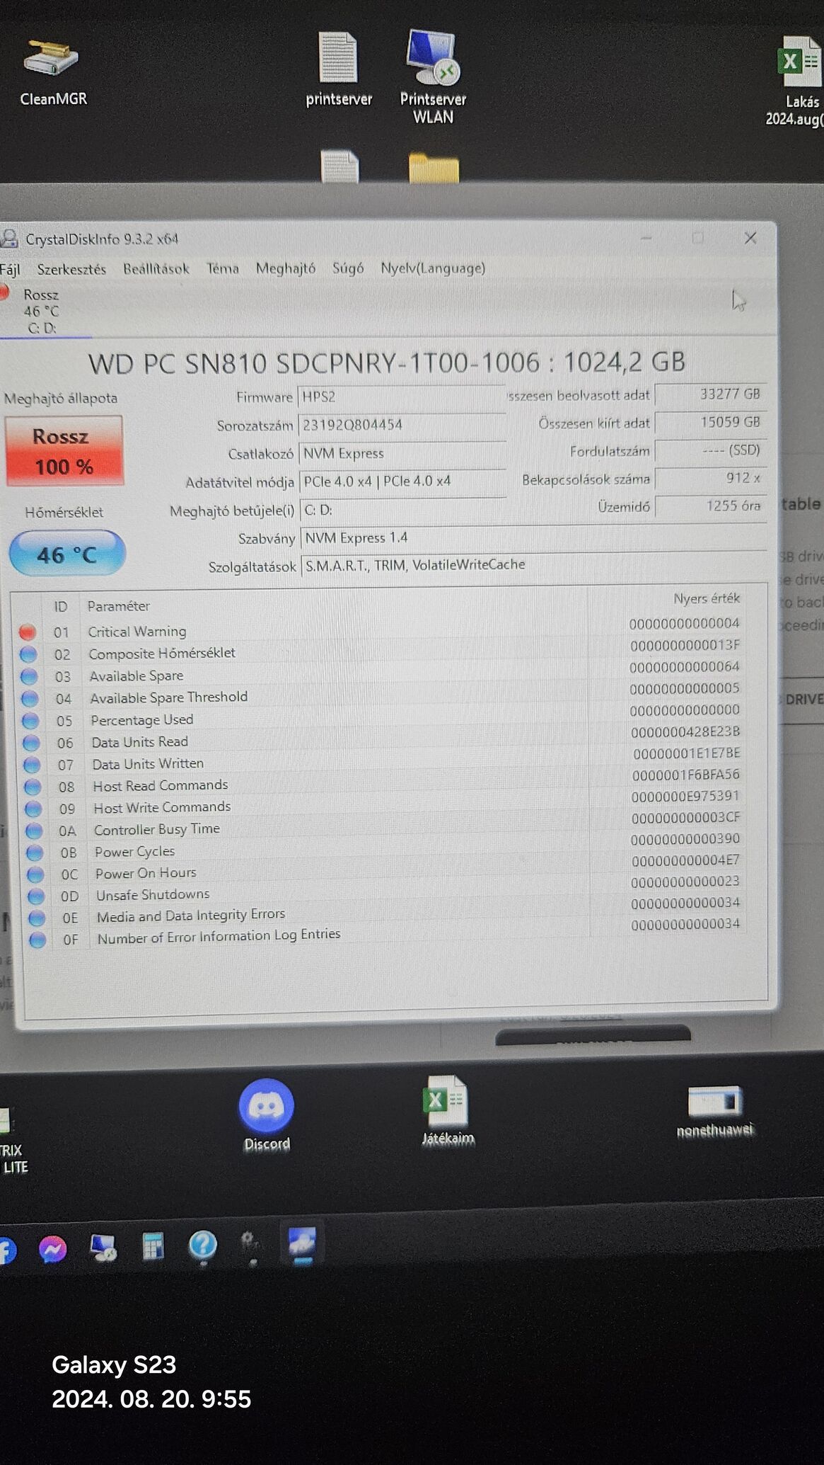Open the Printserver WLAN desktop shortcut
Image resolution: width=824 pixels, height=1465 pixels.
click(433, 77)
